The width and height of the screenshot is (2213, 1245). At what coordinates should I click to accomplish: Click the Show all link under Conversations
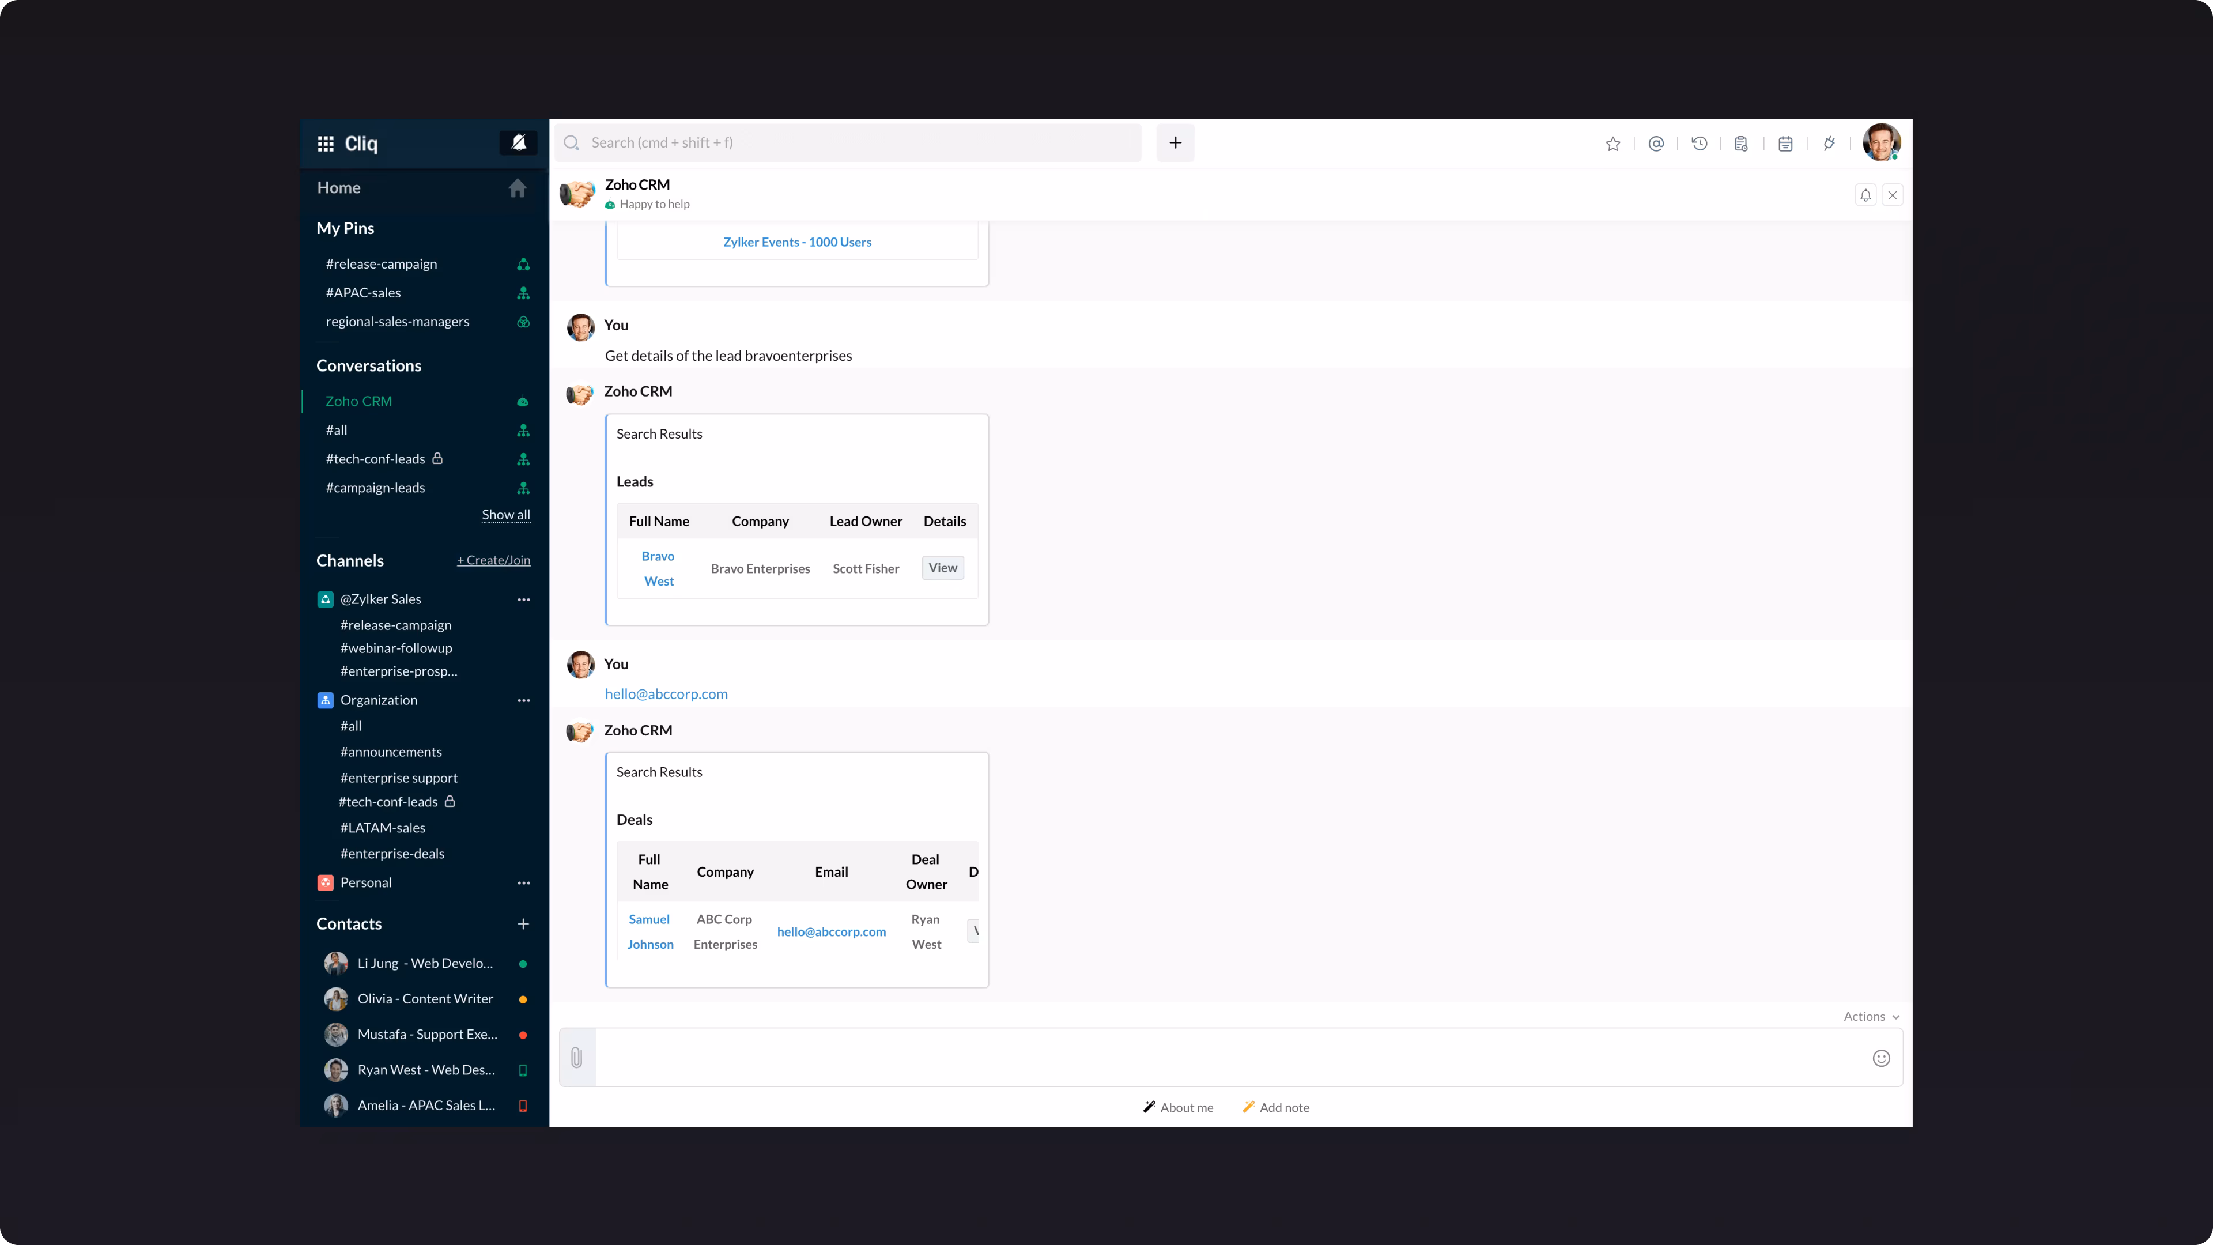pyautogui.click(x=506, y=515)
